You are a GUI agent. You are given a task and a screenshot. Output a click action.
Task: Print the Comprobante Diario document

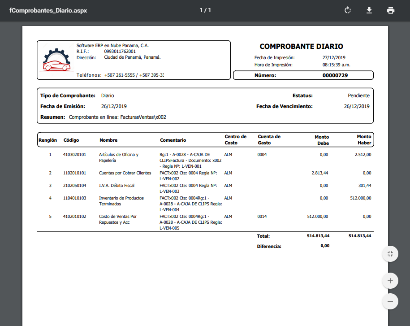click(391, 10)
